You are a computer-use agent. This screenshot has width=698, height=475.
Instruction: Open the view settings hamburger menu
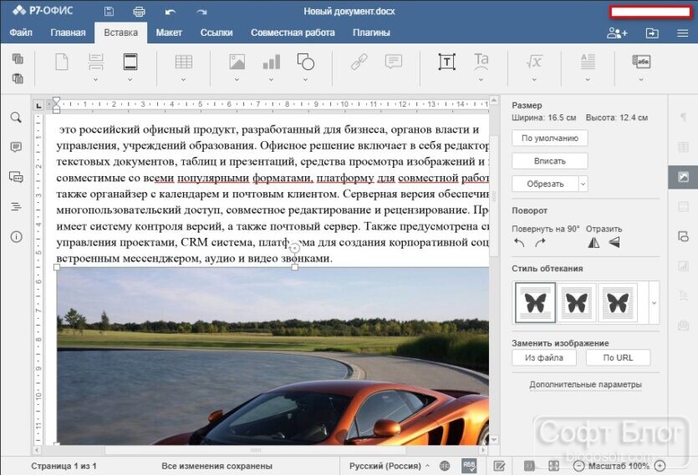pyautogui.click(x=682, y=33)
